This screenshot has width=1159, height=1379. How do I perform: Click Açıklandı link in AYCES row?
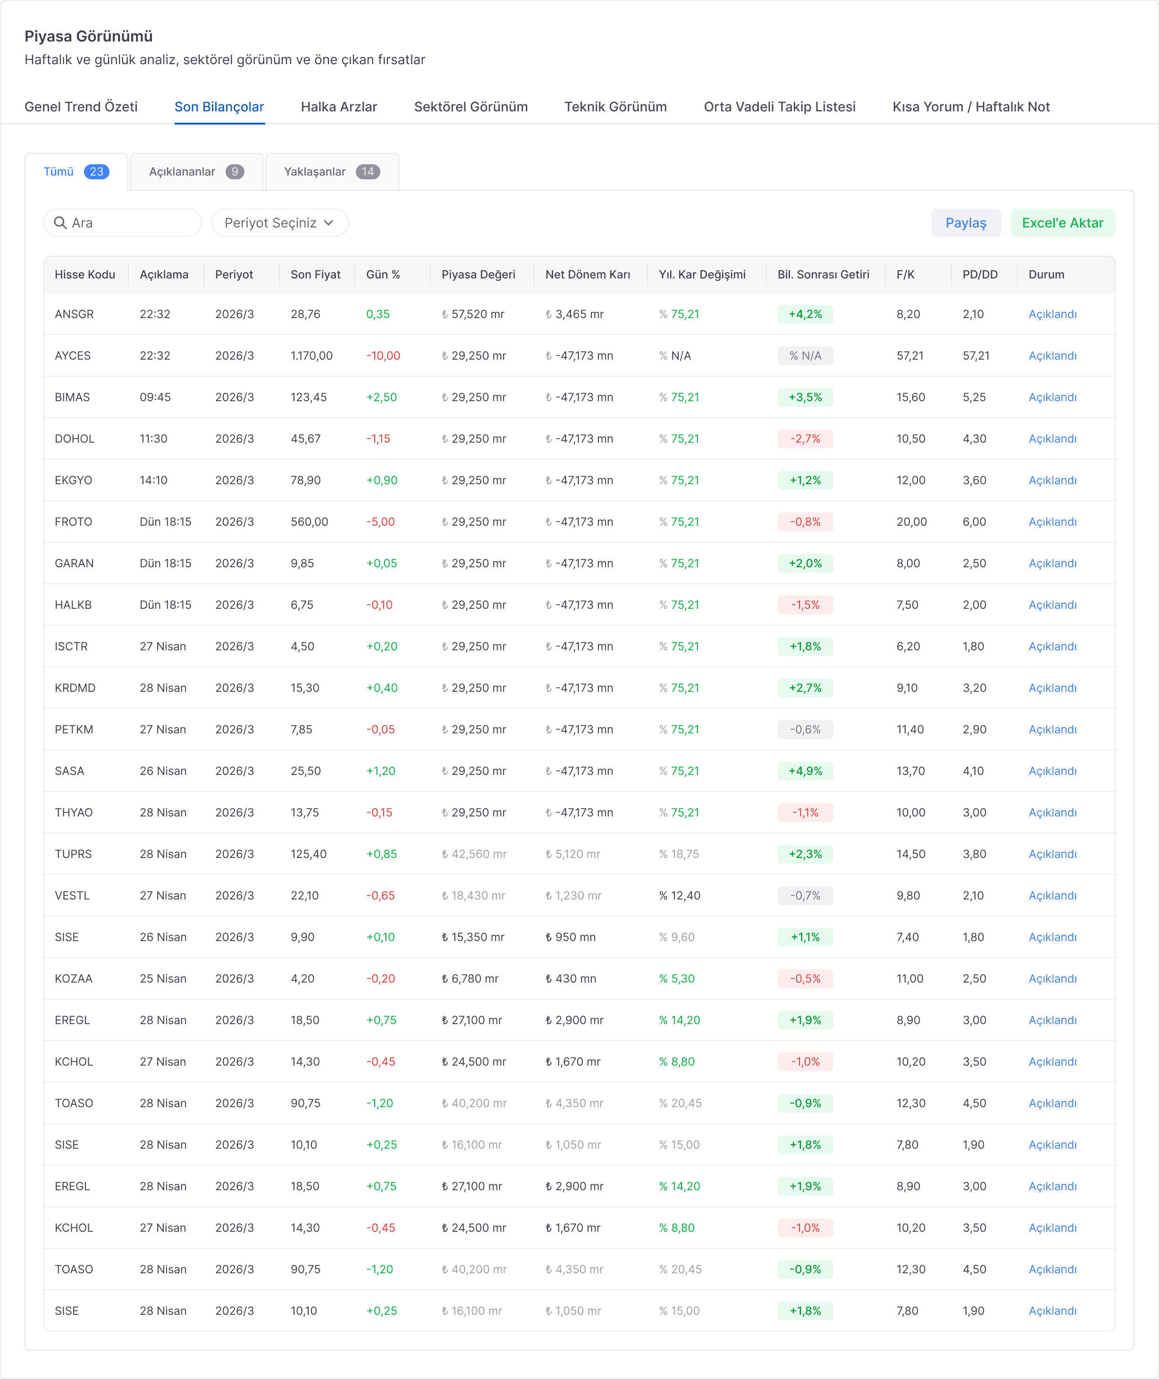[x=1052, y=355]
